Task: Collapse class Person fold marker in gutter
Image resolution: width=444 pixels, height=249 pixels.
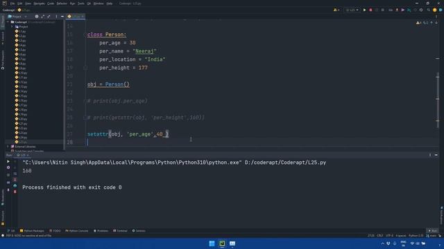Action: tap(85, 35)
